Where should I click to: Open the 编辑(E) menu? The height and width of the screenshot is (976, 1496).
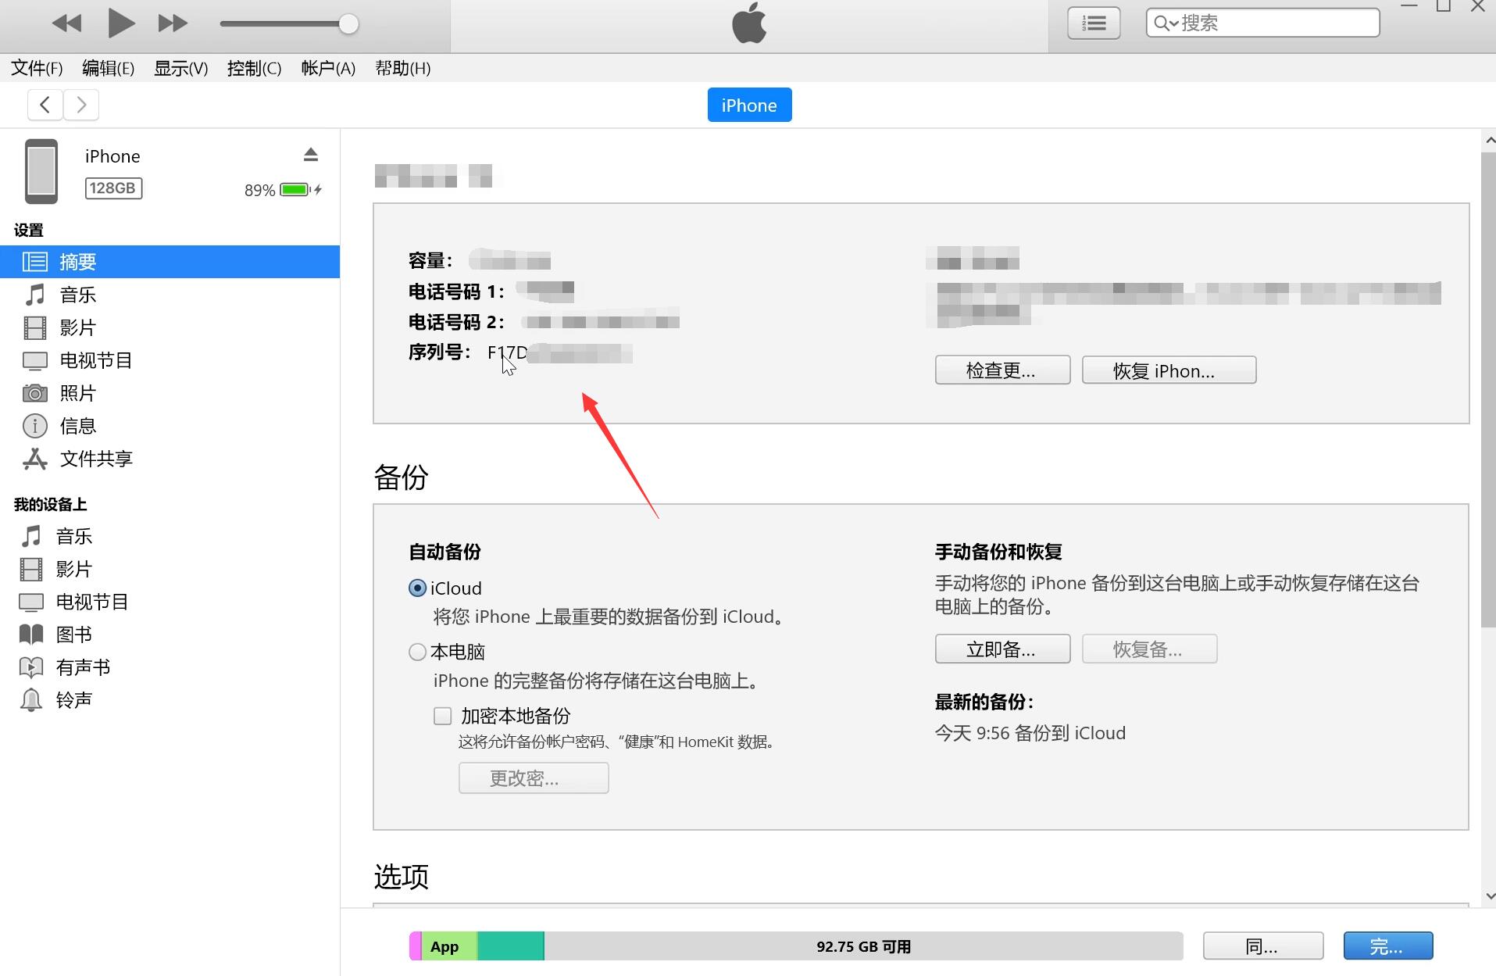[x=108, y=68]
